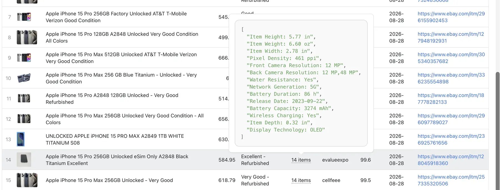
Task: Click the thumbnail image for row 7
Action: (24, 17)
